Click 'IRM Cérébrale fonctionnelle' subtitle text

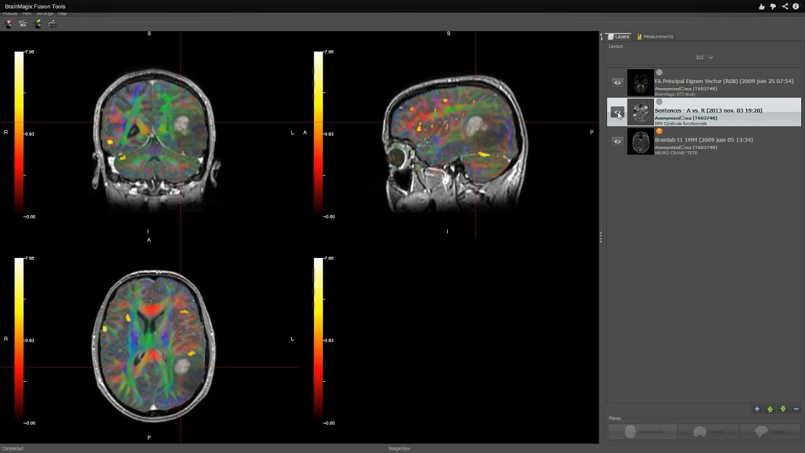pyautogui.click(x=680, y=123)
